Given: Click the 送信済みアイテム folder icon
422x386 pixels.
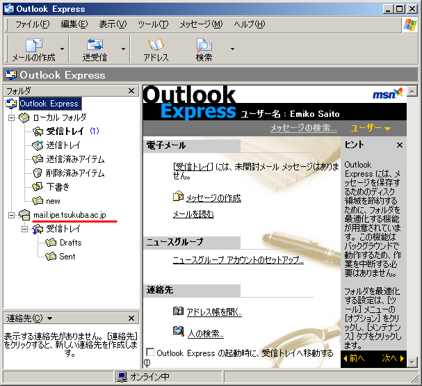Looking at the screenshot, I should [x=38, y=159].
